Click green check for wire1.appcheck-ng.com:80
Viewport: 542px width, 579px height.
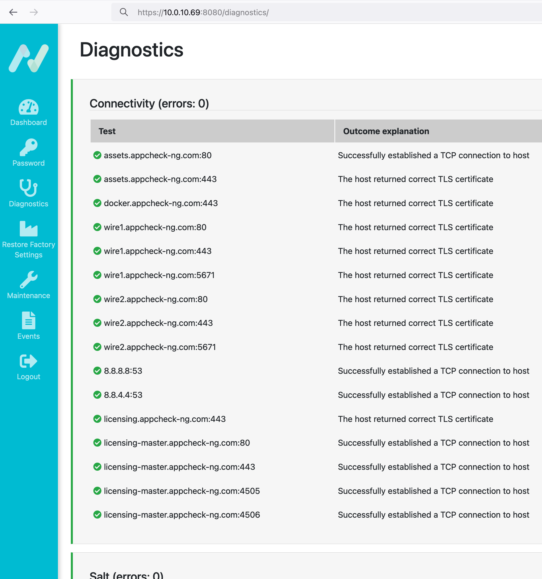coord(97,227)
